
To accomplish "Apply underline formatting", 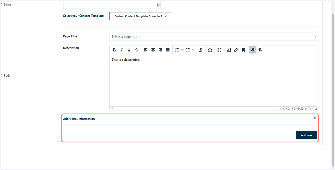I will 129,50.
